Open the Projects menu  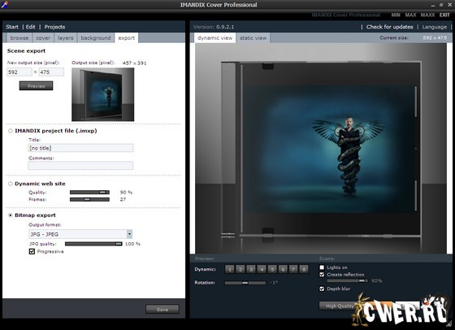point(54,27)
